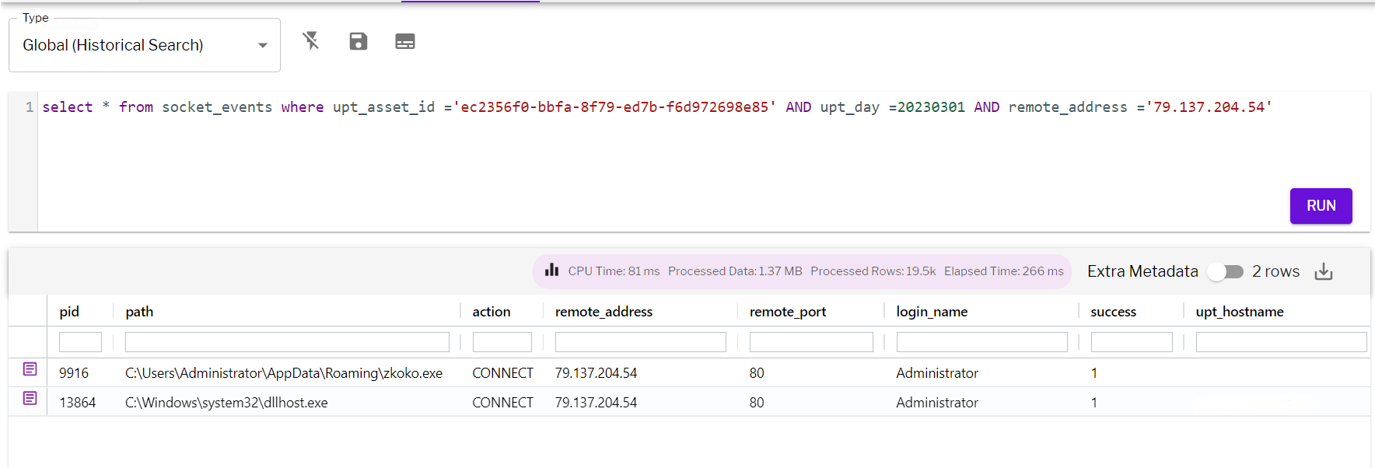The width and height of the screenshot is (1375, 468).
Task: Click Administrator login in pid 9916 row
Action: click(937, 373)
